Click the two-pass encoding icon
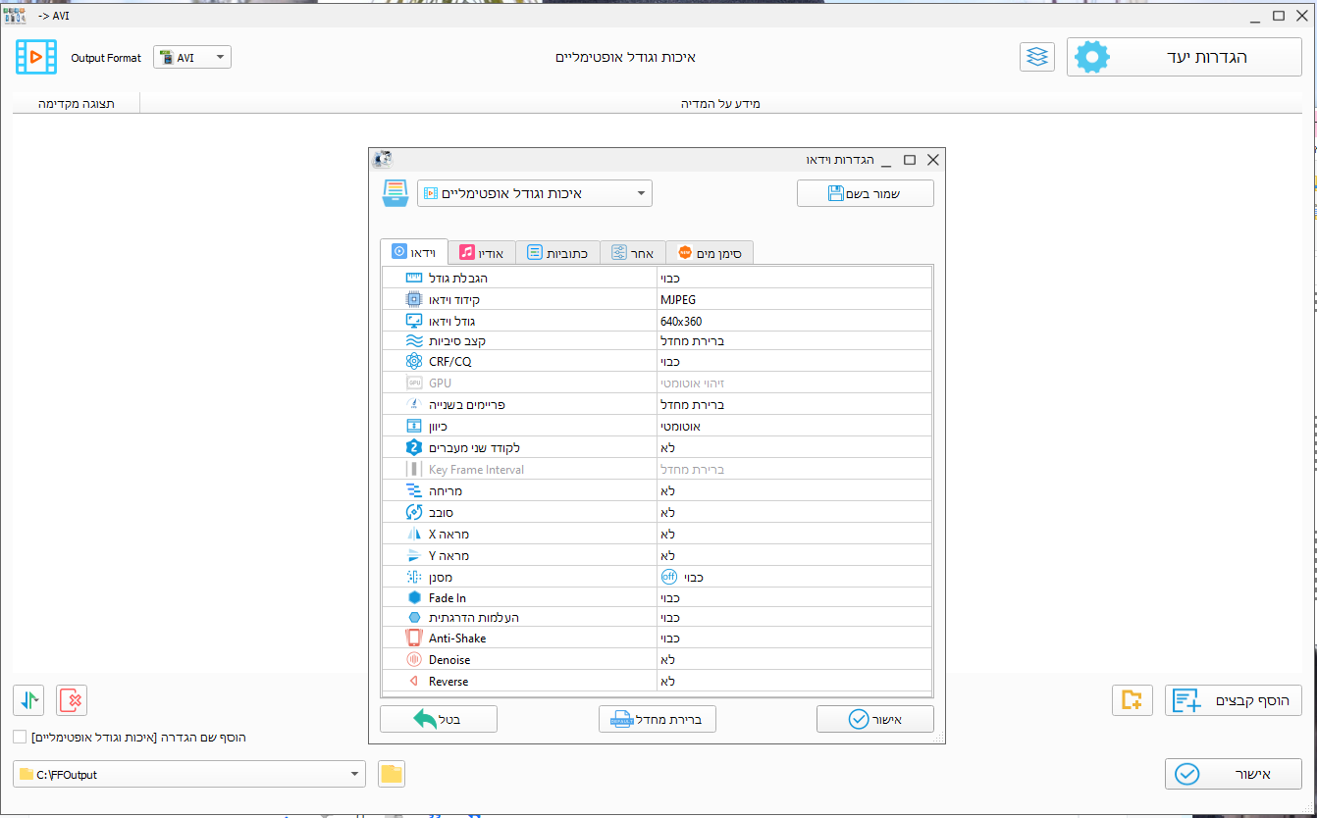The height and width of the screenshot is (818, 1317). [413, 447]
